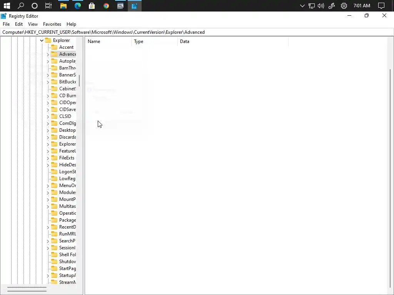This screenshot has width=394, height=295.
Task: Open the View menu
Action: 33,24
